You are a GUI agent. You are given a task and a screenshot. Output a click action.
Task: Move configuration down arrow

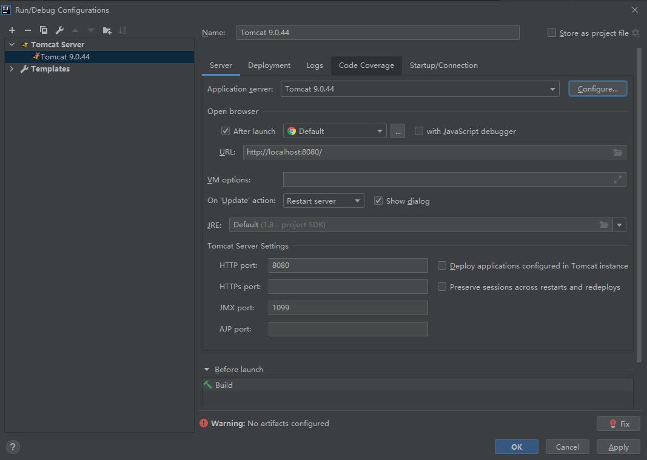pyautogui.click(x=91, y=30)
